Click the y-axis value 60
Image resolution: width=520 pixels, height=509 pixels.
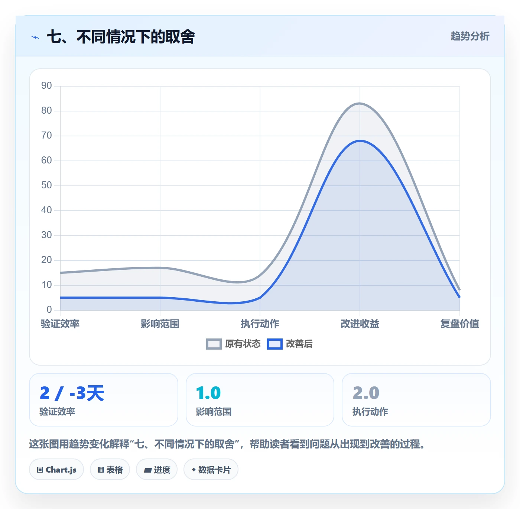(x=46, y=161)
